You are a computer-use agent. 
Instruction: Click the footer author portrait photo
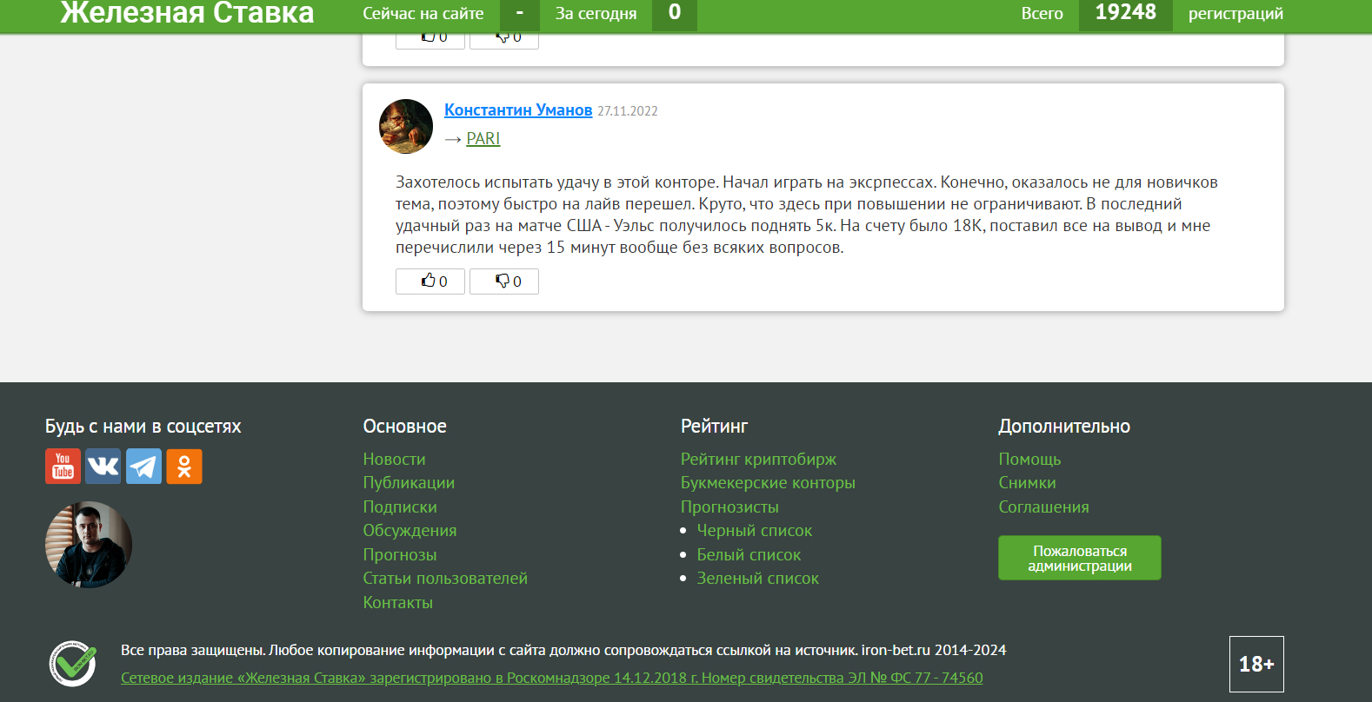[89, 545]
